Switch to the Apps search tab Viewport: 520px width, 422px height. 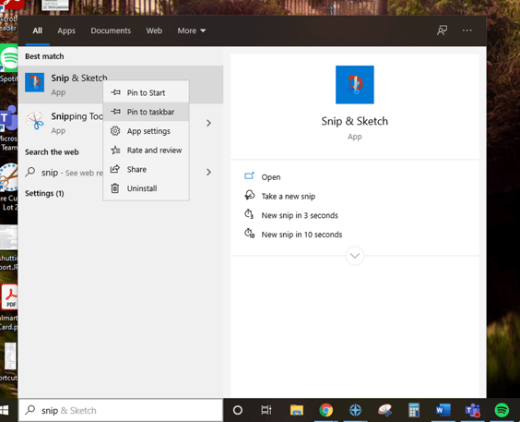click(x=66, y=30)
